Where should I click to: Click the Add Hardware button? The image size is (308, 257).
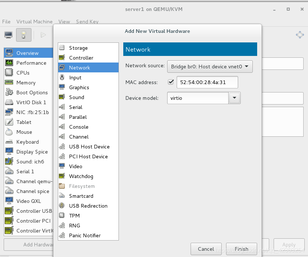click(29, 245)
